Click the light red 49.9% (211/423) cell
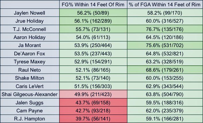This screenshot has height=123, width=203. point(93,94)
